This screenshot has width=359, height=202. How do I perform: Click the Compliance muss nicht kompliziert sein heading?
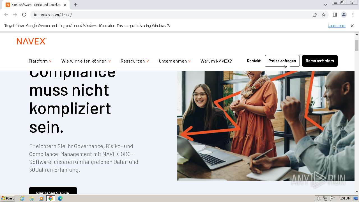(x=72, y=102)
